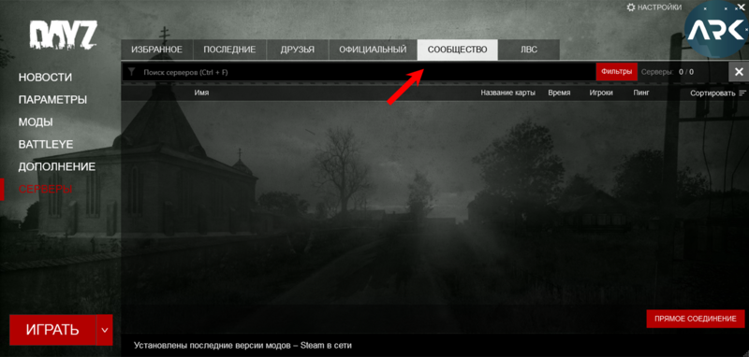This screenshot has height=357, width=749.
Task: Click the red Фильтры button
Action: pyautogui.click(x=616, y=72)
